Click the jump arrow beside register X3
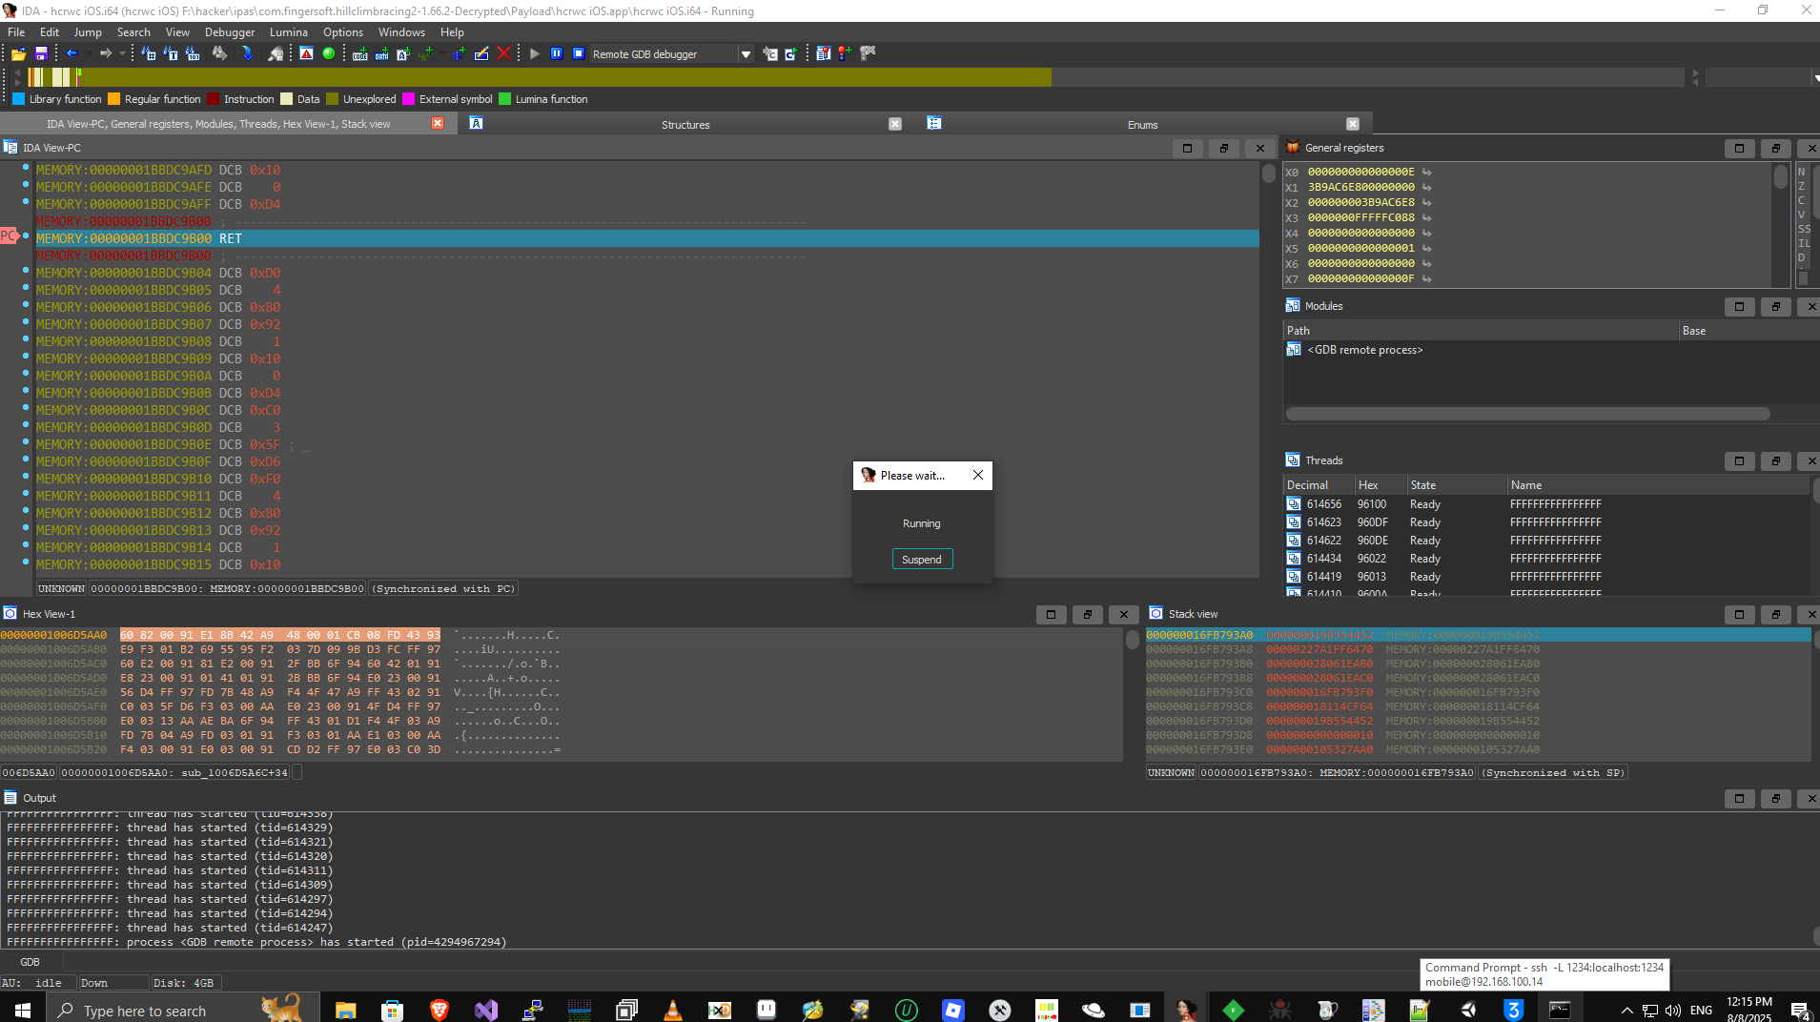 click(1427, 218)
